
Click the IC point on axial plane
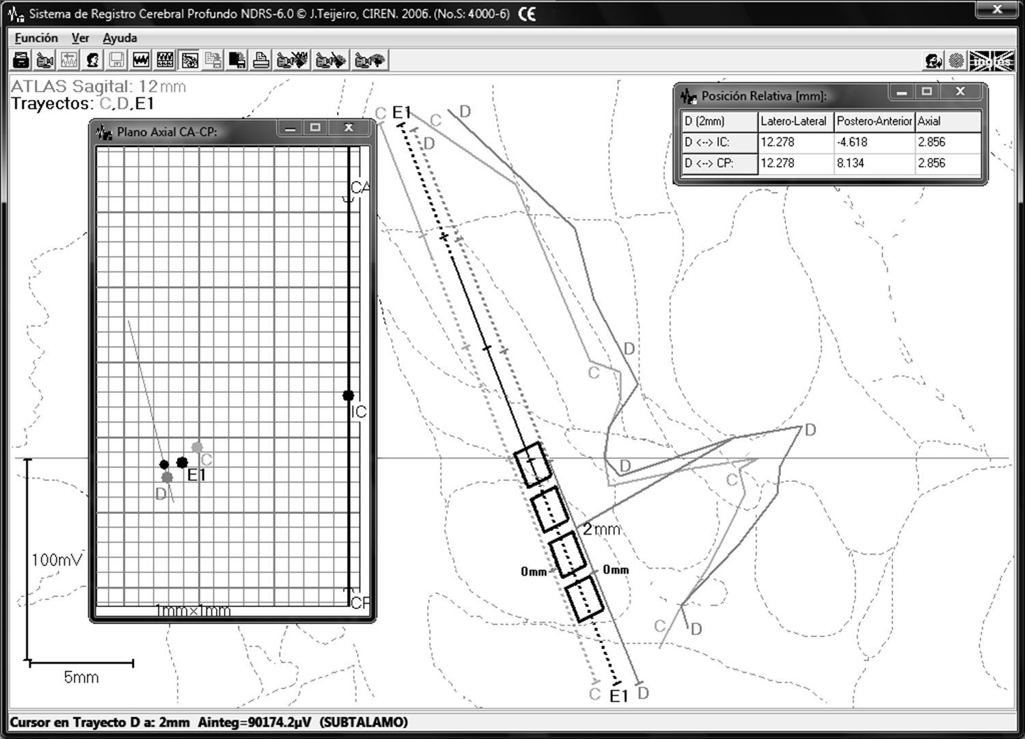(x=348, y=395)
